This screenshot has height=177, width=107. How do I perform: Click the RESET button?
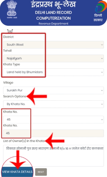[x=41, y=172]
